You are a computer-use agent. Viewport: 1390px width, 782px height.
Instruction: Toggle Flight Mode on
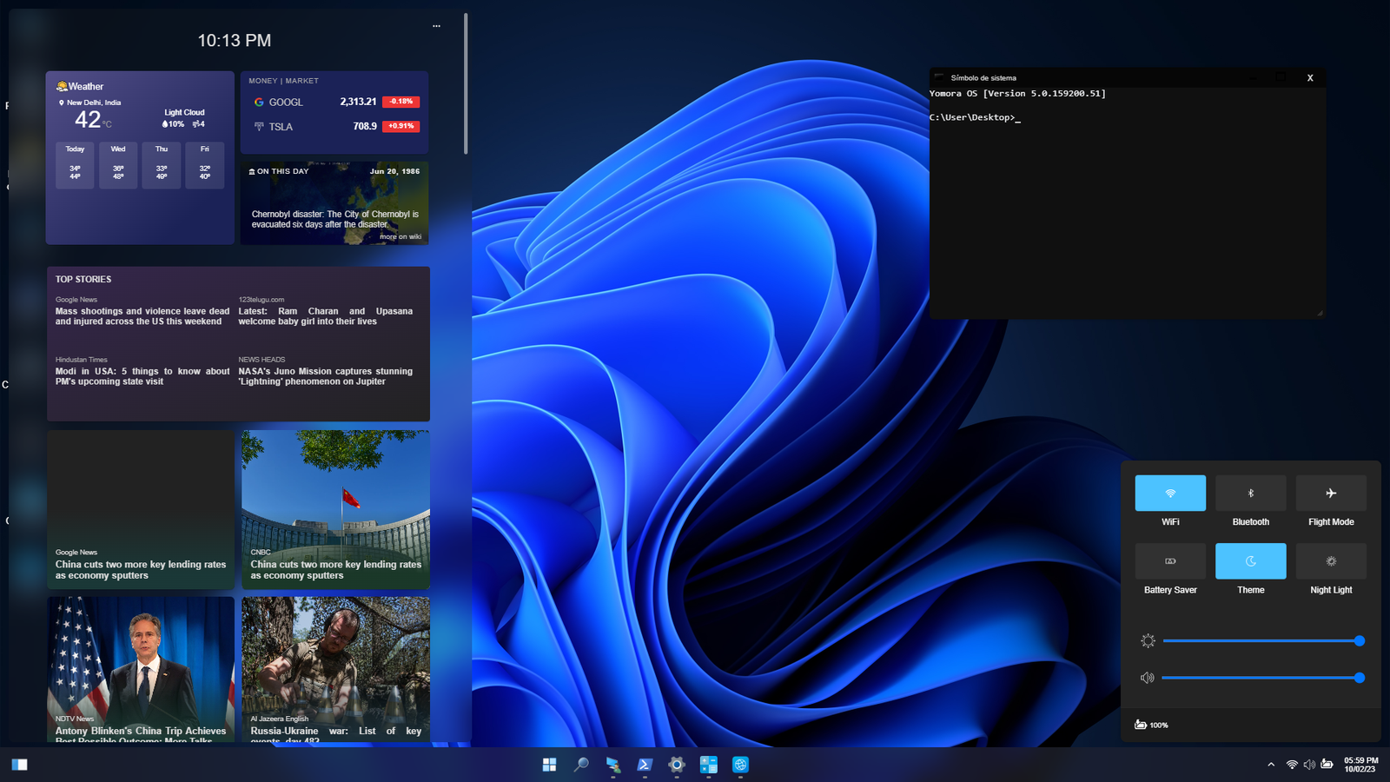(1331, 493)
